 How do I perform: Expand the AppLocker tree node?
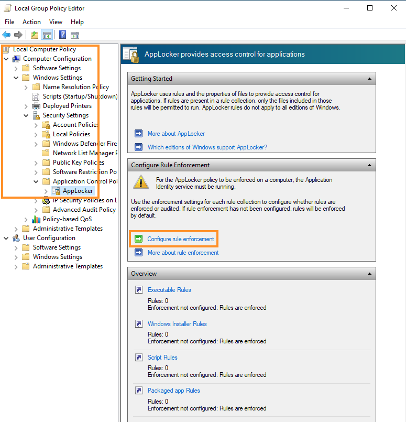point(46,191)
